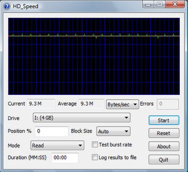Viewport: 188px width, 172px height.
Task: Start the drive speed test
Action: (x=164, y=120)
